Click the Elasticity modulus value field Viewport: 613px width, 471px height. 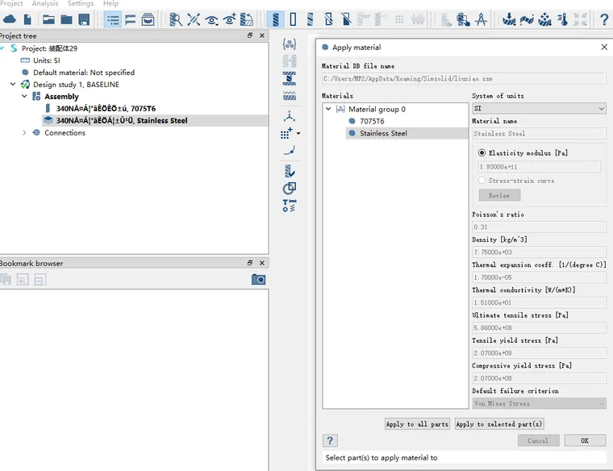point(540,167)
